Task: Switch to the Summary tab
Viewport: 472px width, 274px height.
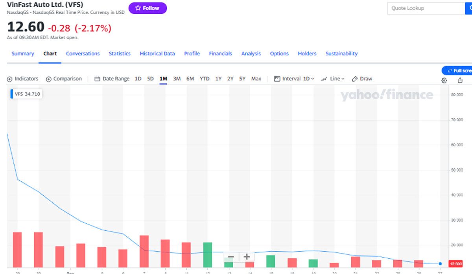Action: 23,54
